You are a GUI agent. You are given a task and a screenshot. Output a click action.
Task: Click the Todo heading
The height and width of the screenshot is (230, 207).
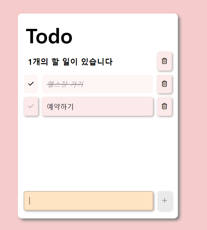(x=49, y=36)
